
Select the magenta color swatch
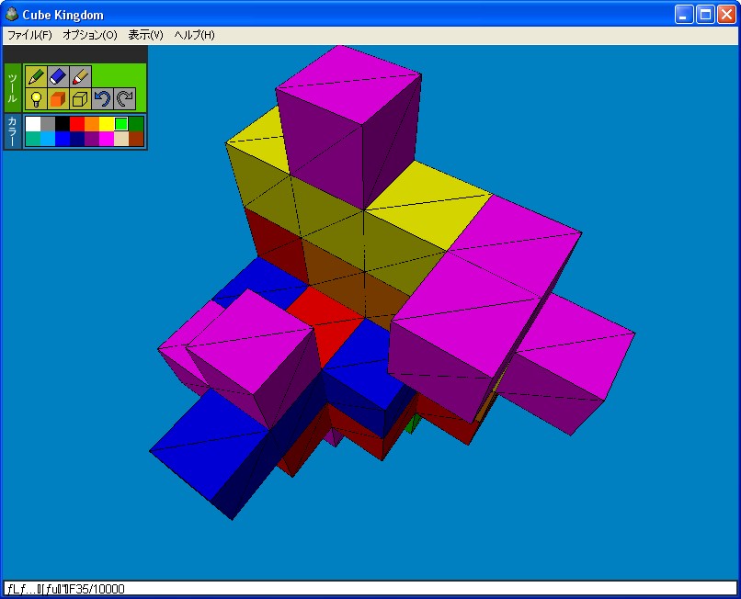107,139
